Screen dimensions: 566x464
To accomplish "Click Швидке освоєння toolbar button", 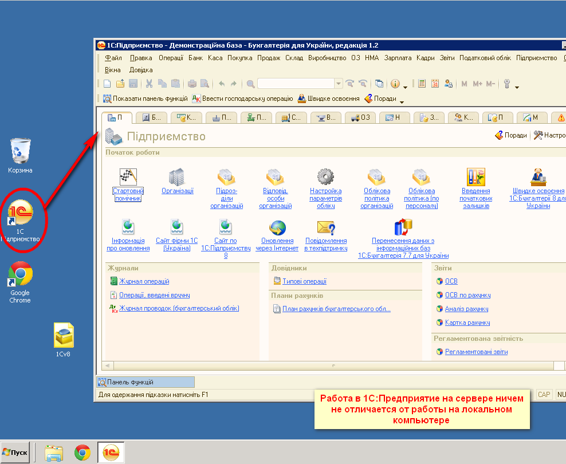I will (x=328, y=99).
